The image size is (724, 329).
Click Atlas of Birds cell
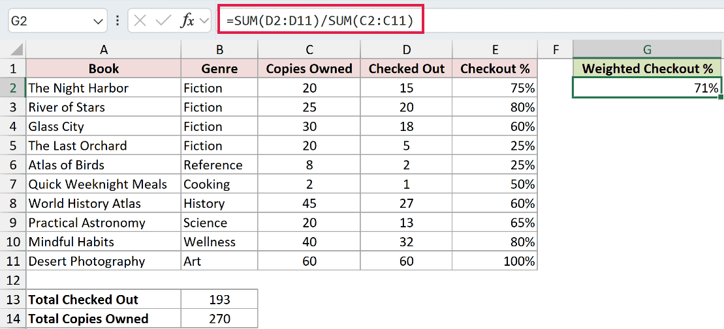point(103,165)
